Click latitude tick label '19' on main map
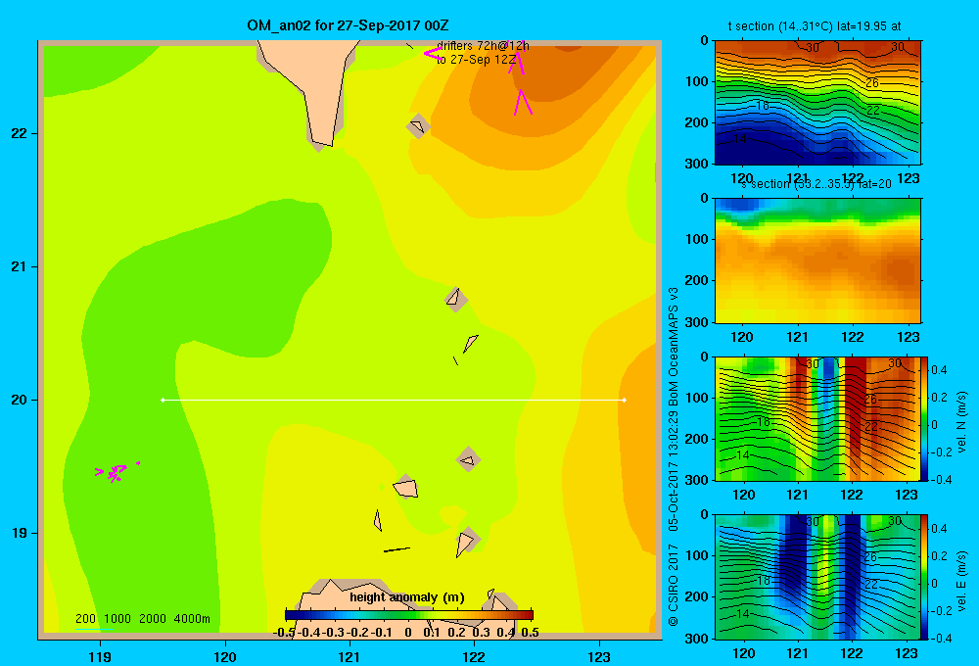This screenshot has height=666, width=979. point(20,533)
